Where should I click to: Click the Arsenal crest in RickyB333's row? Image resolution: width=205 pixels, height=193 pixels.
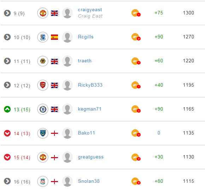point(43,85)
